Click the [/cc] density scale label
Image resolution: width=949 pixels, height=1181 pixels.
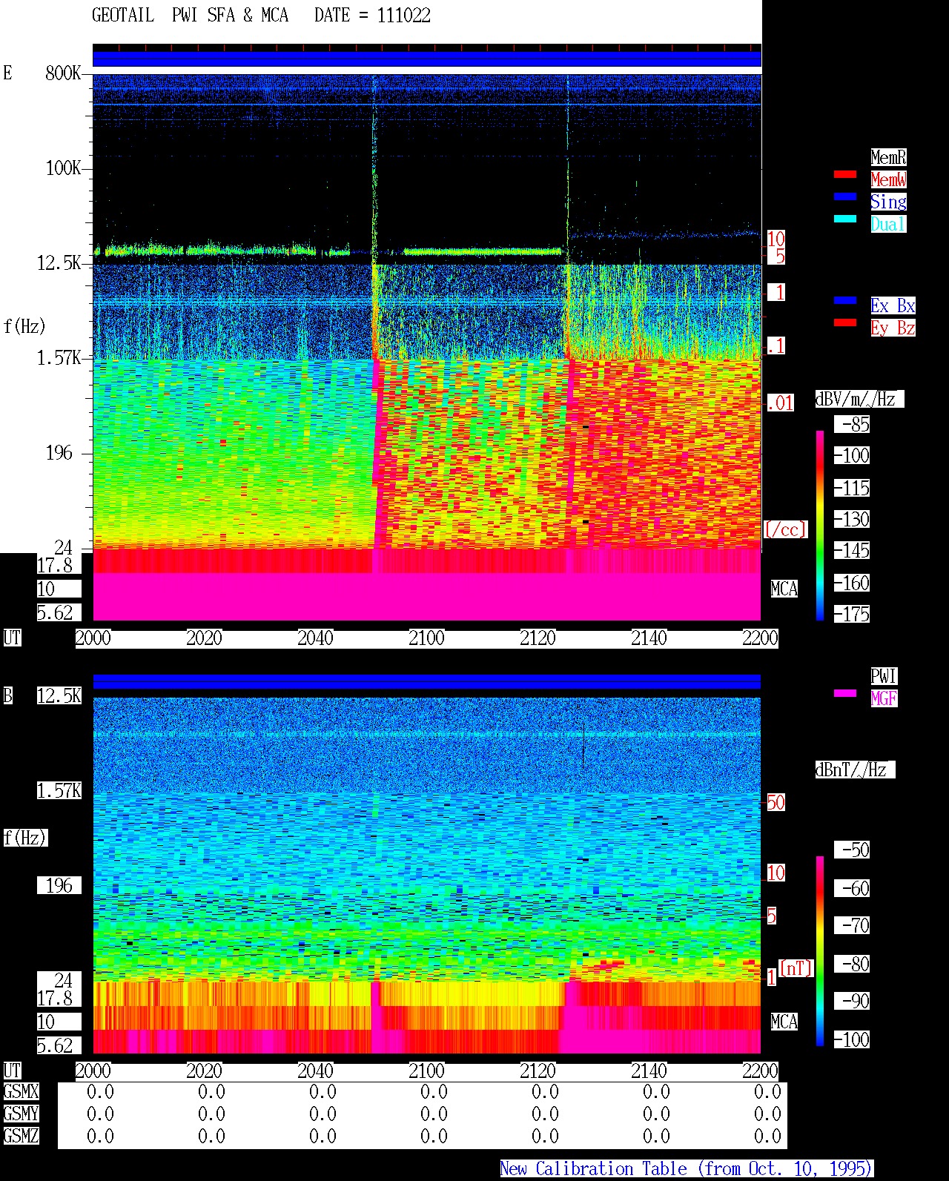(x=785, y=529)
